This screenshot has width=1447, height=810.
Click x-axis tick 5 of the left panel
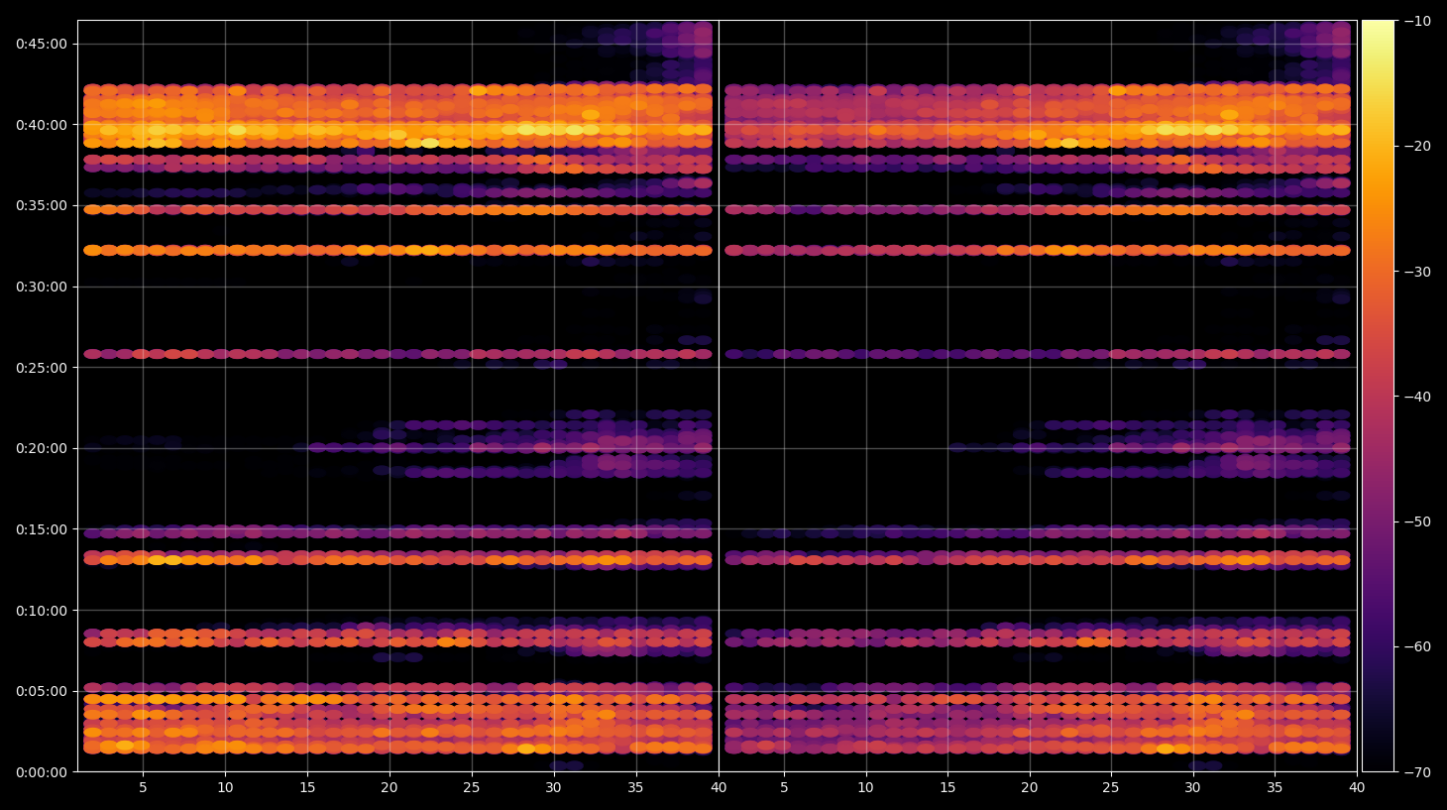(143, 788)
